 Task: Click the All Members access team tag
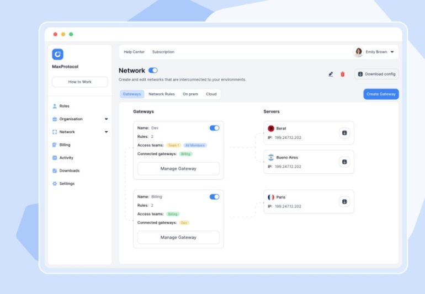point(195,145)
